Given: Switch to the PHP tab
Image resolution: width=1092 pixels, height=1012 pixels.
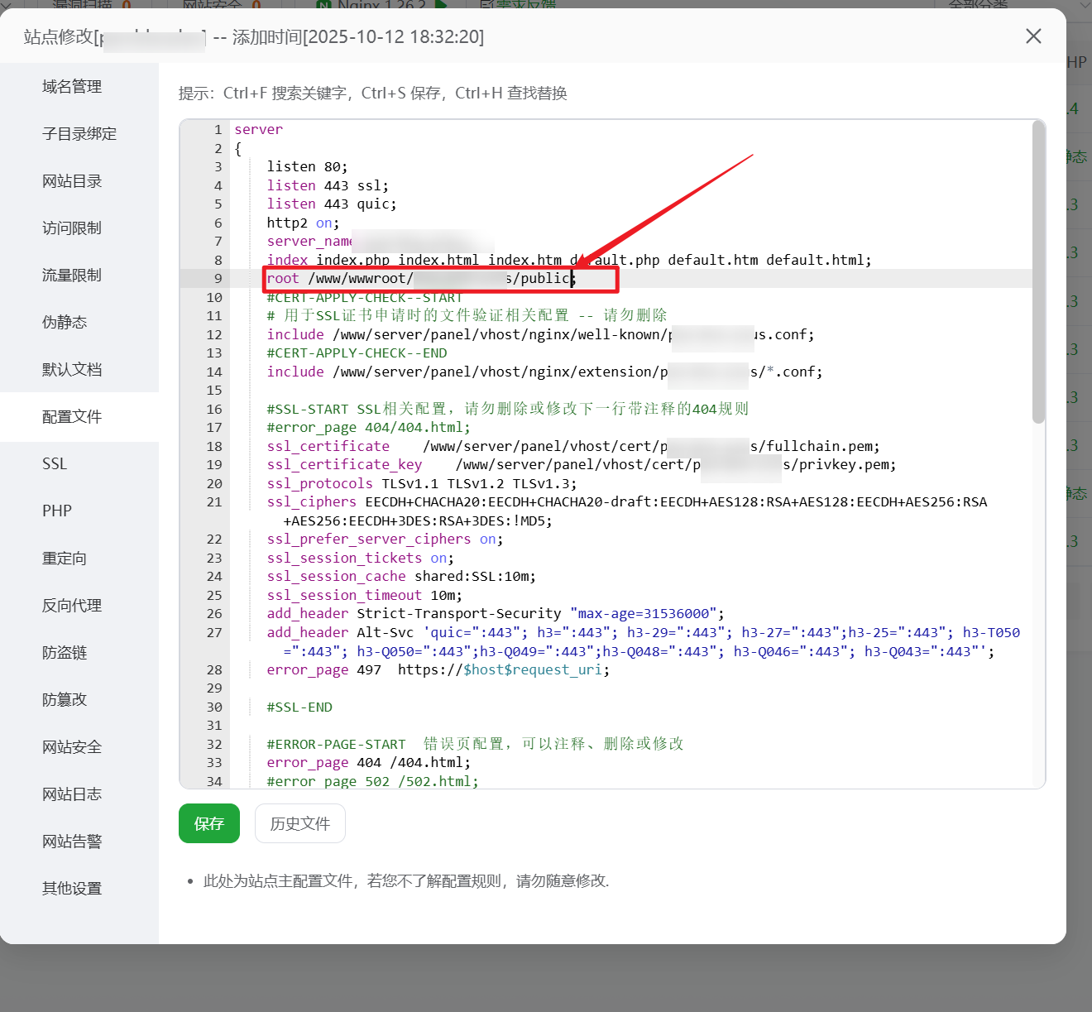Looking at the screenshot, I should click(x=57, y=511).
